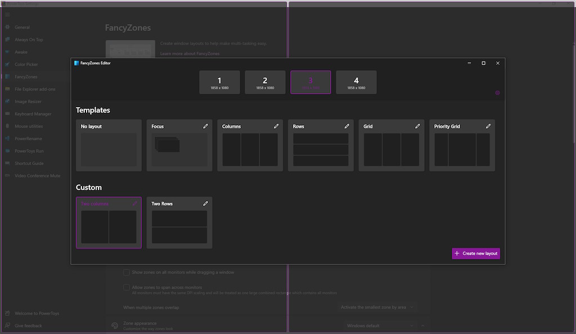The height and width of the screenshot is (334, 576).
Task: Edit the Columns template with pencil icon
Action: click(x=276, y=126)
